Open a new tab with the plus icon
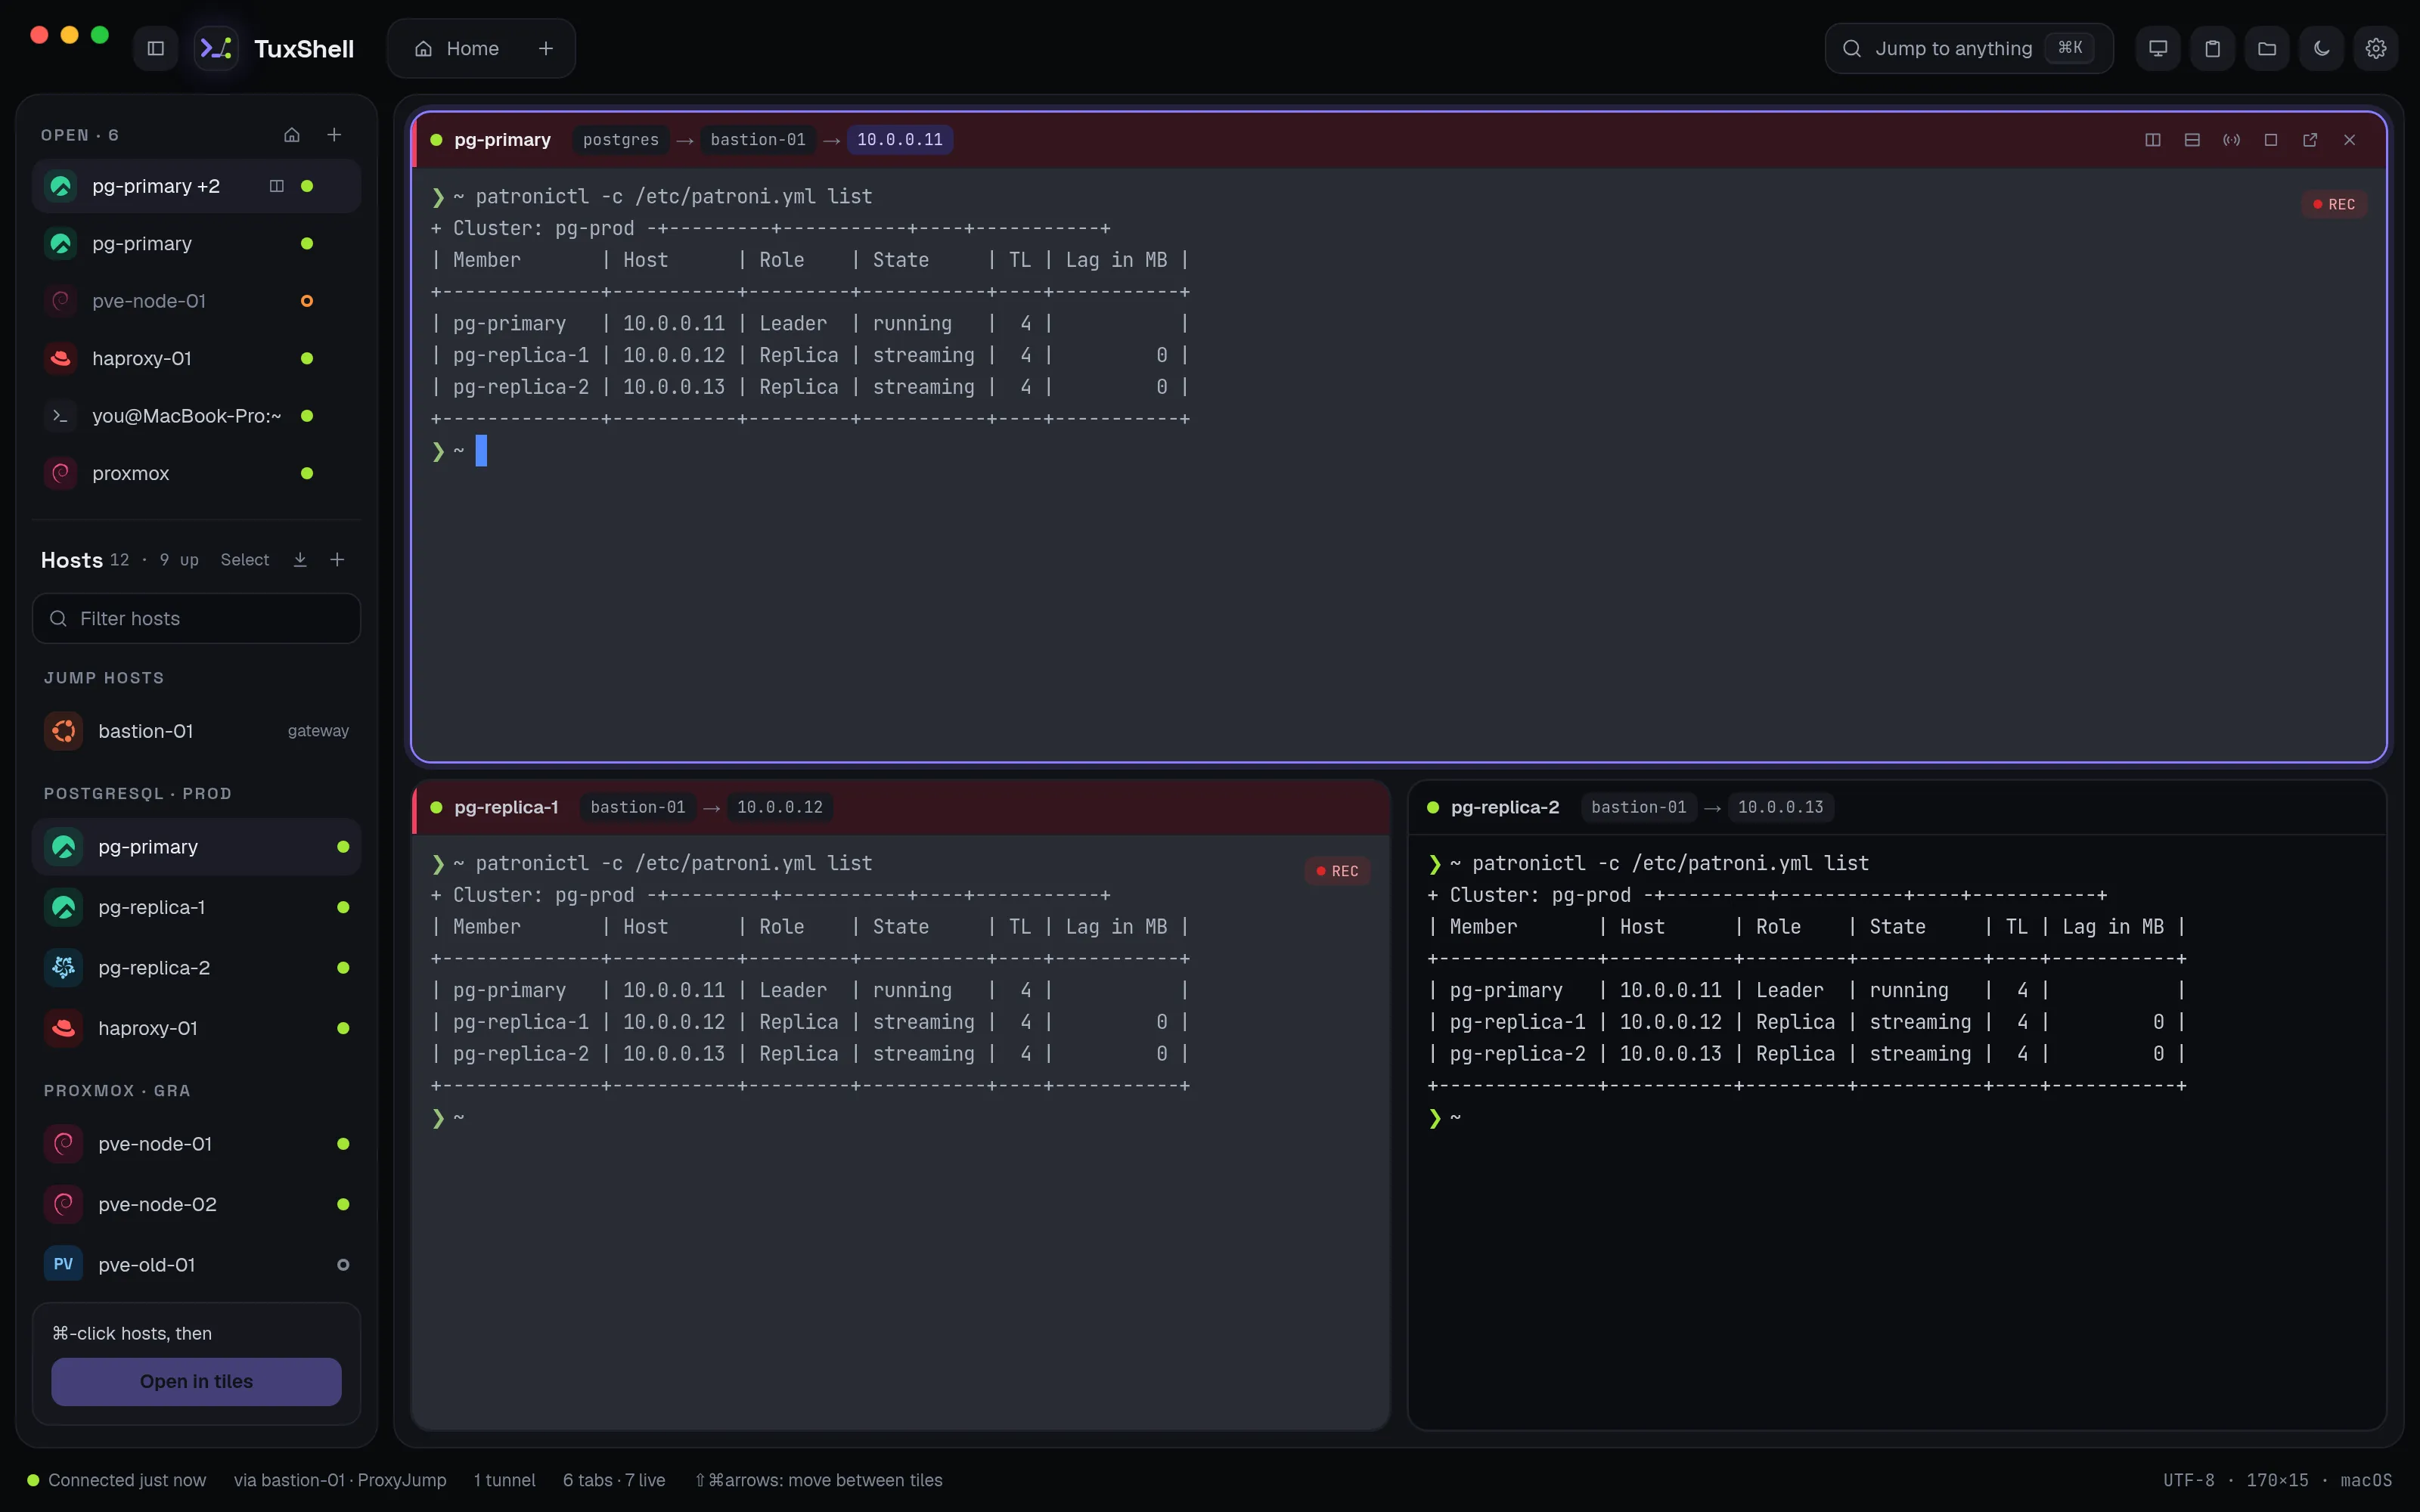 pos(546,48)
